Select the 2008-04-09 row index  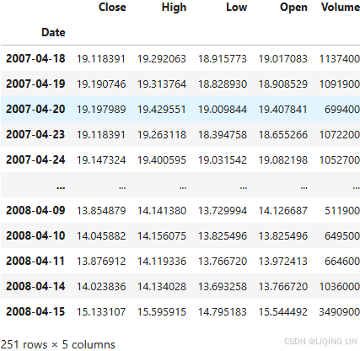point(35,210)
